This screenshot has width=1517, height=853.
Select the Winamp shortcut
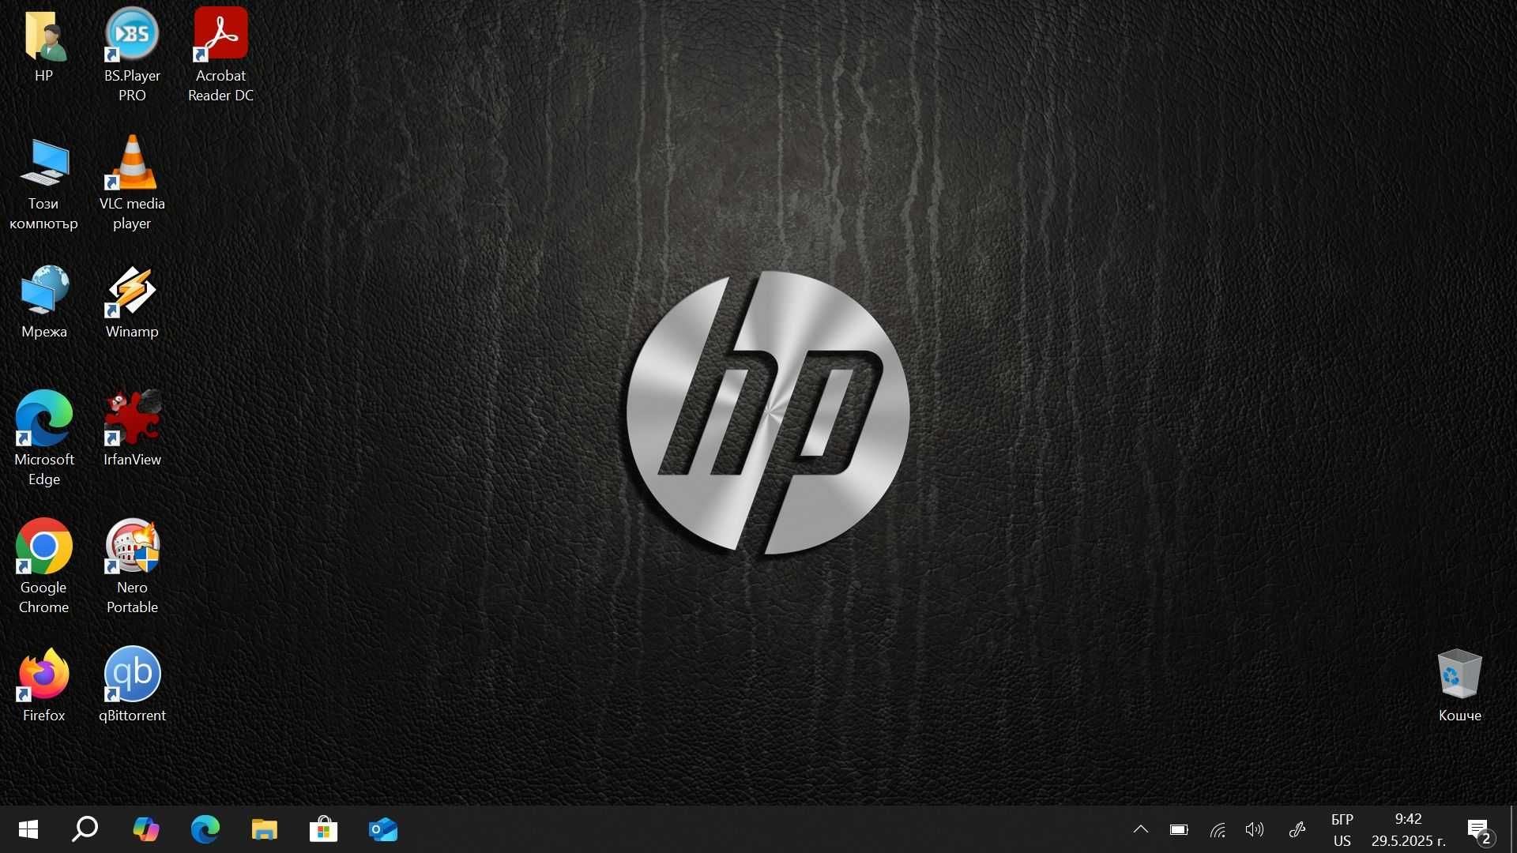132,291
